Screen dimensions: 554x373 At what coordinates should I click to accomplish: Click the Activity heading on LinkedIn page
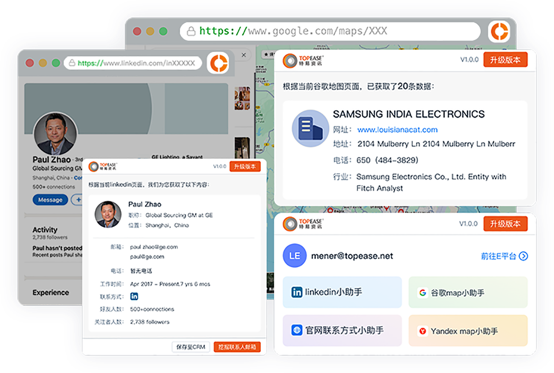coord(45,230)
